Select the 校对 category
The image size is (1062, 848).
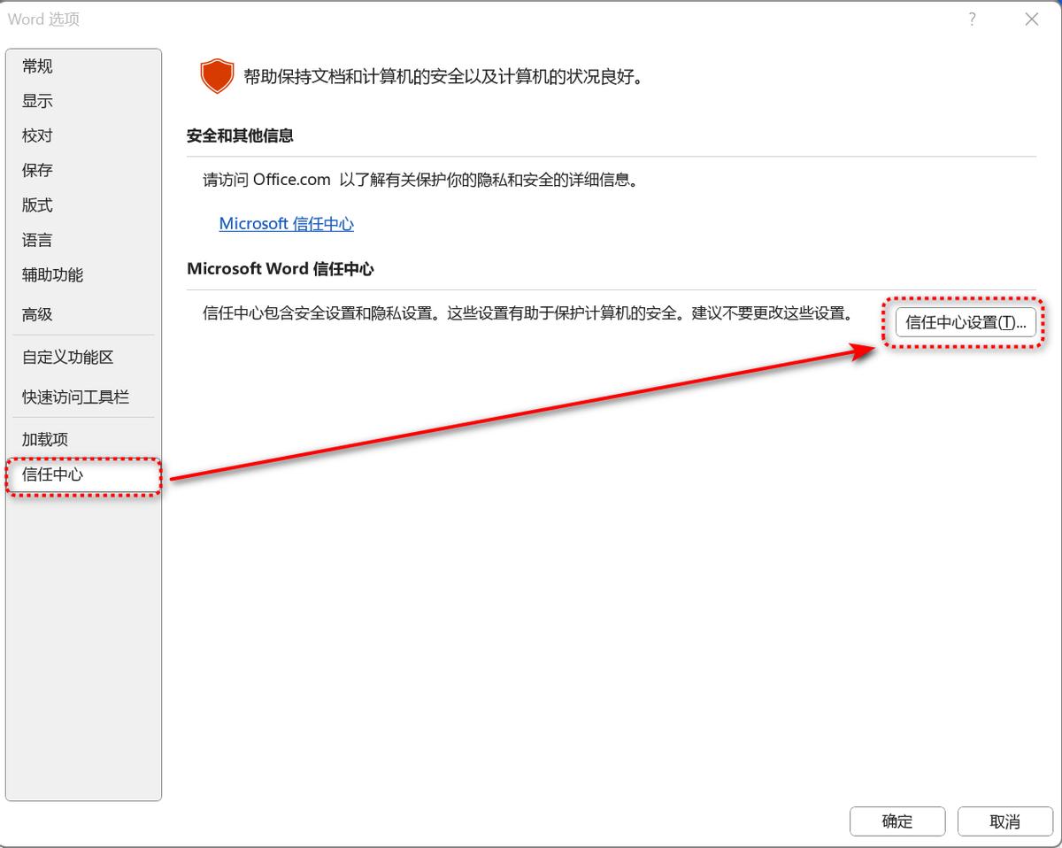click(x=83, y=135)
